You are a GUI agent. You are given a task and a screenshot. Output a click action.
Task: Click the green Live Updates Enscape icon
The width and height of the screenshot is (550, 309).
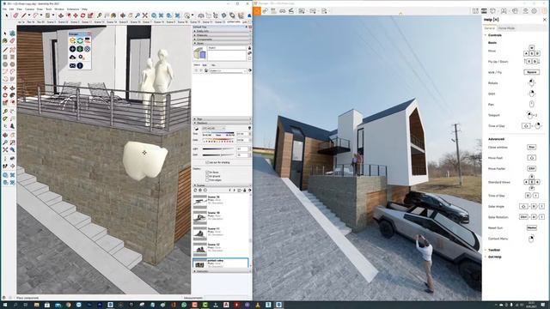tap(80, 41)
